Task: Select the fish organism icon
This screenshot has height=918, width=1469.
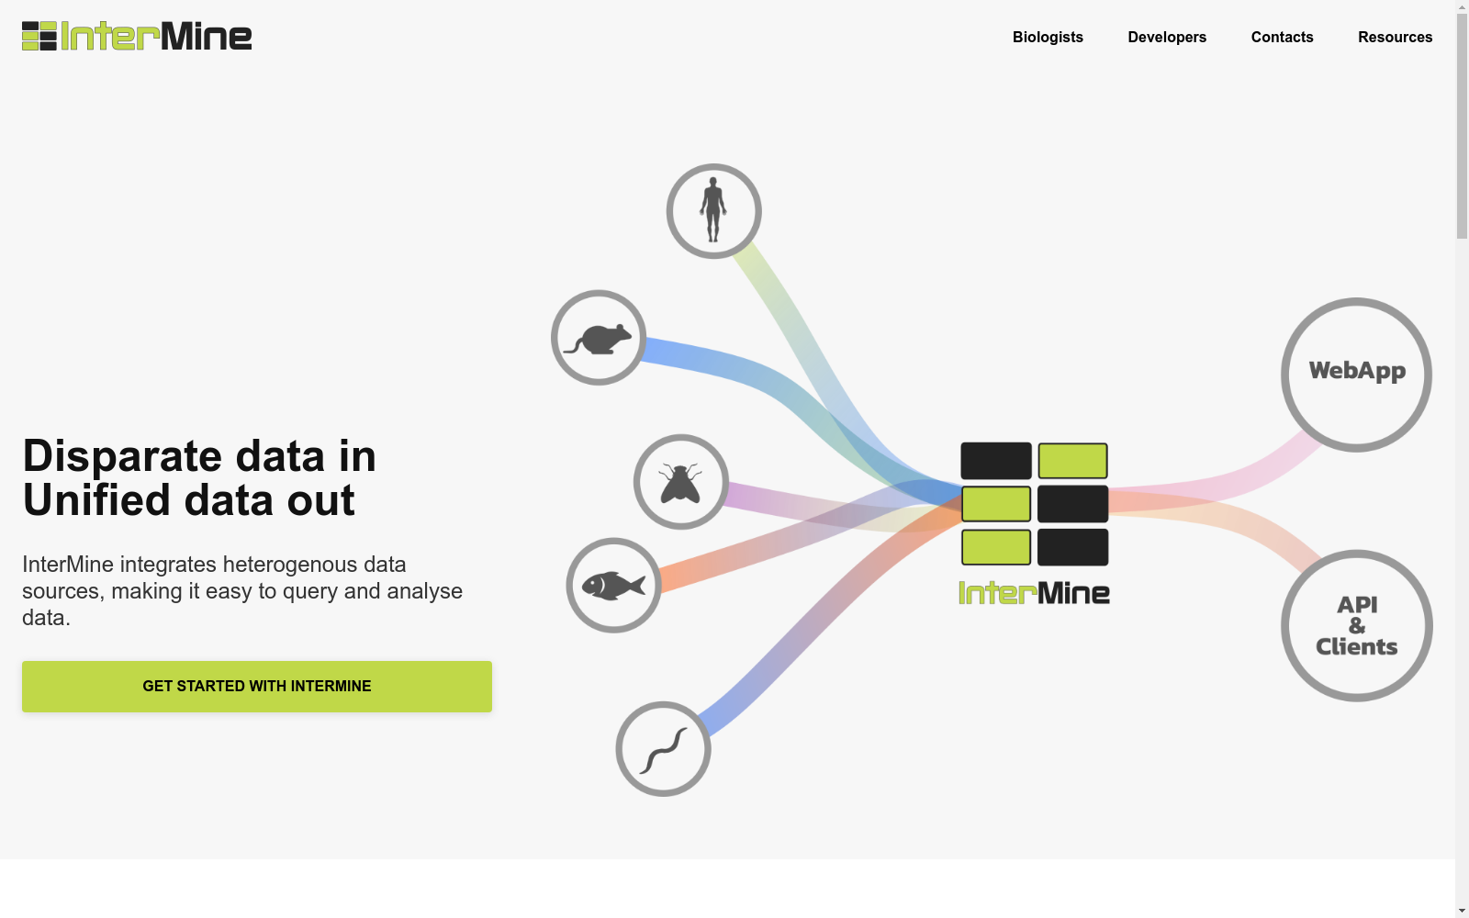Action: coord(614,586)
